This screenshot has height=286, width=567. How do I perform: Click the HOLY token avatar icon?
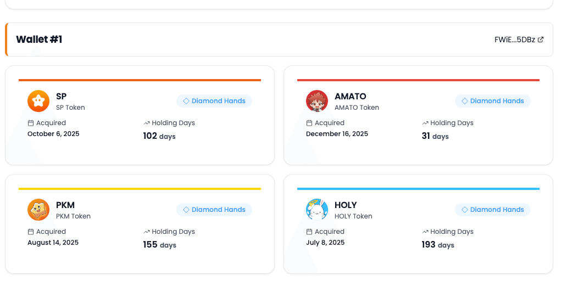[x=317, y=210]
